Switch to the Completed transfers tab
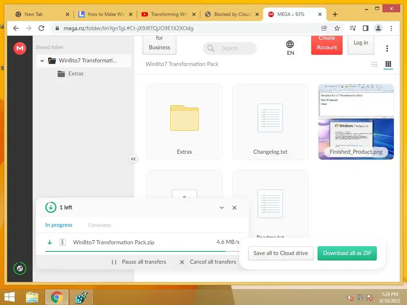 99,225
